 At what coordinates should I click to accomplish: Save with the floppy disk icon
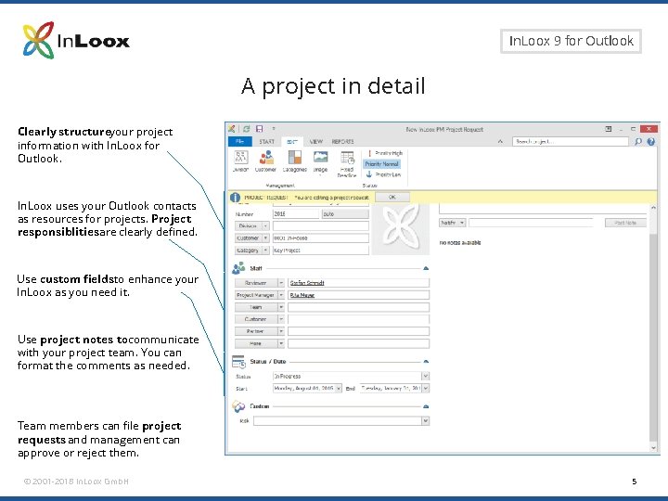tap(259, 129)
